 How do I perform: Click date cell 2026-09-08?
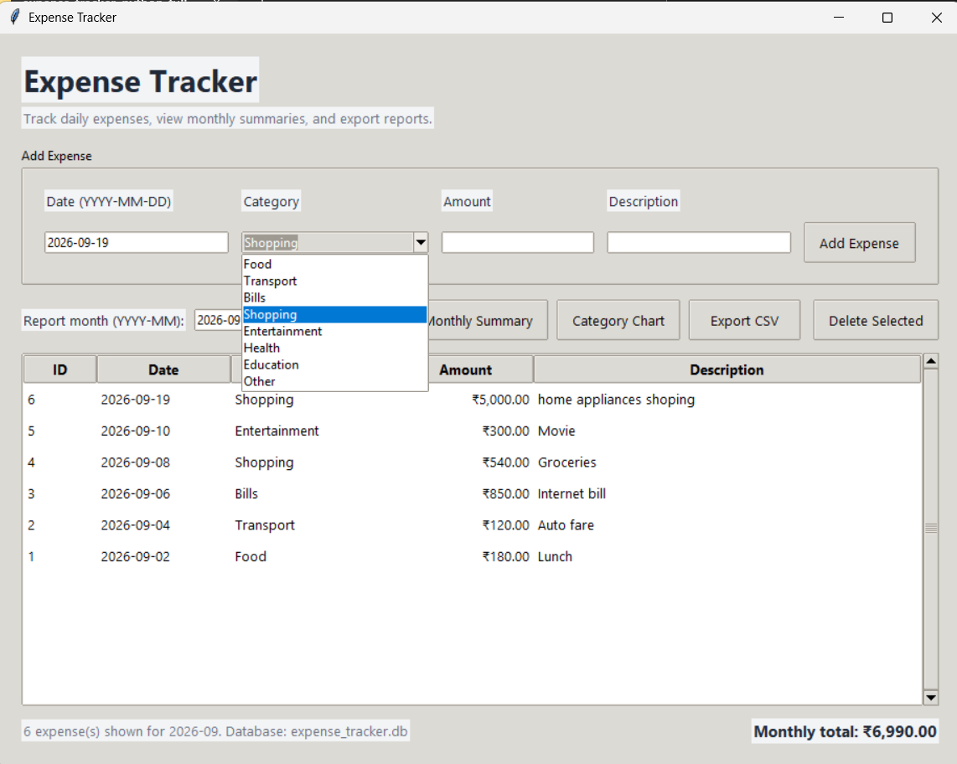click(136, 462)
